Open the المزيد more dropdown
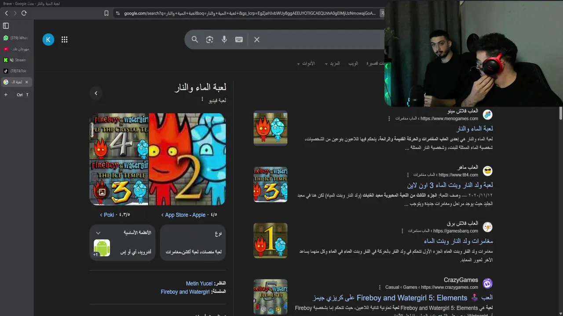 pyautogui.click(x=333, y=64)
